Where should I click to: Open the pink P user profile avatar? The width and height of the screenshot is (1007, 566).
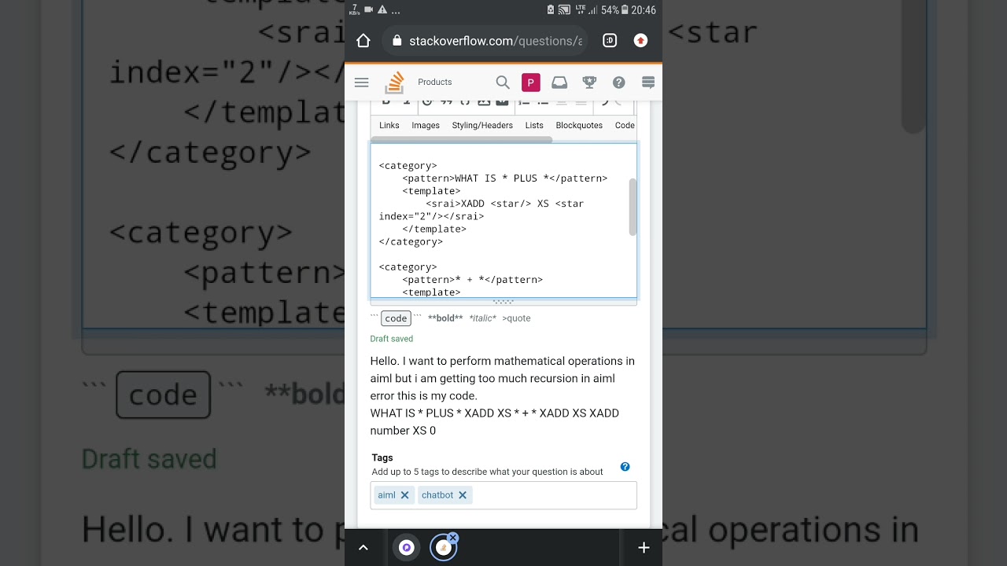pyautogui.click(x=531, y=82)
